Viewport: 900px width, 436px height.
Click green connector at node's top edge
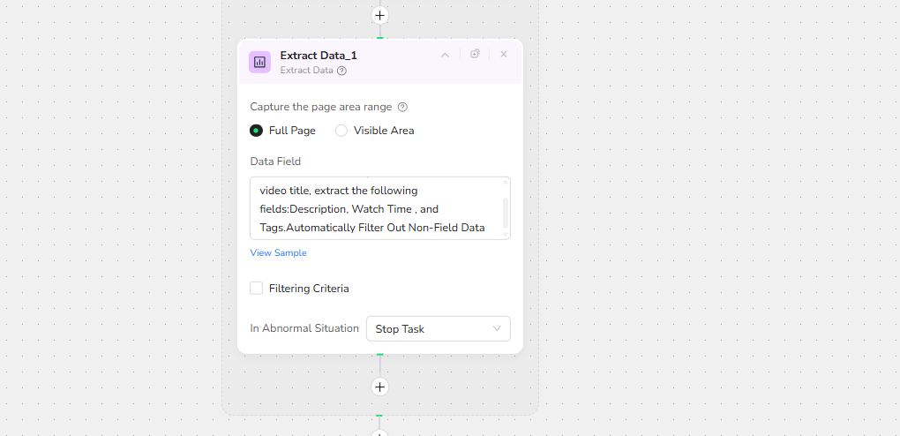click(379, 37)
